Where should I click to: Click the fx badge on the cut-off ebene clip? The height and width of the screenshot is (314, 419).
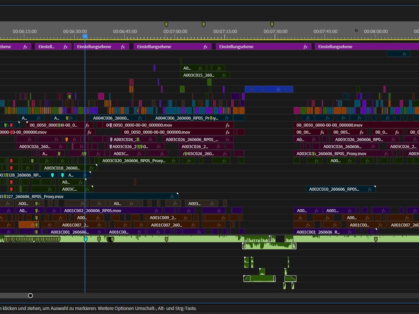pyautogui.click(x=25, y=47)
